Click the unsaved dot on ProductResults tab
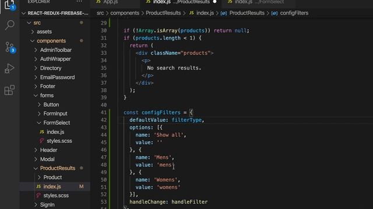 point(214,2)
